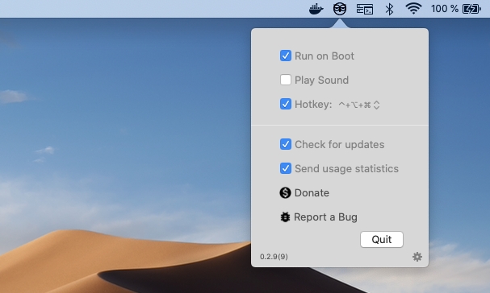The width and height of the screenshot is (490, 293).
Task: Click the version number 0.2.9(9)
Action: point(274,257)
